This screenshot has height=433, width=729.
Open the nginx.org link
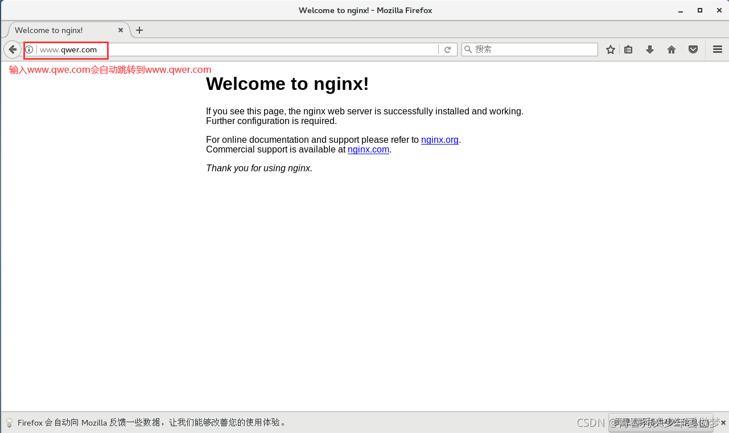tap(440, 140)
